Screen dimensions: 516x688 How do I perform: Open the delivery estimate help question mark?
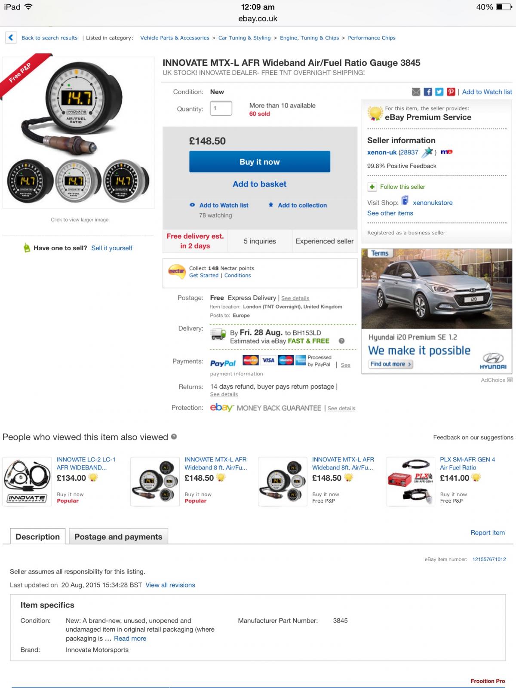click(x=341, y=341)
